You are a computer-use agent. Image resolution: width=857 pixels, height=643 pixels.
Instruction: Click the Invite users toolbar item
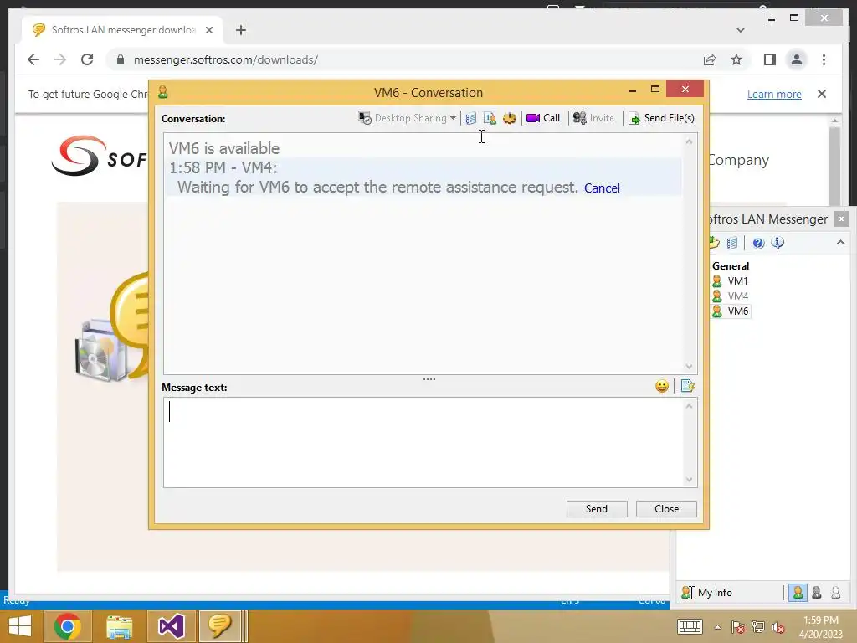[x=593, y=118]
